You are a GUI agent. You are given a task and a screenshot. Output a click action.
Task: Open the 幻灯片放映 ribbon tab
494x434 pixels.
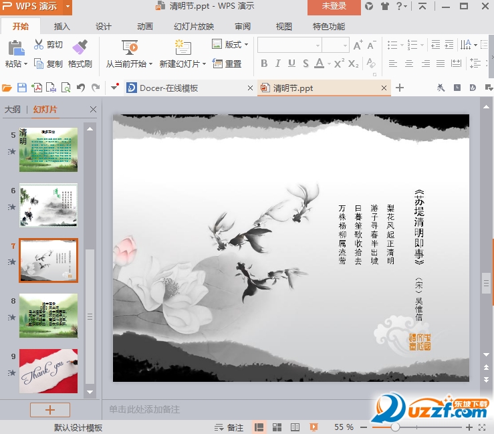(x=194, y=27)
